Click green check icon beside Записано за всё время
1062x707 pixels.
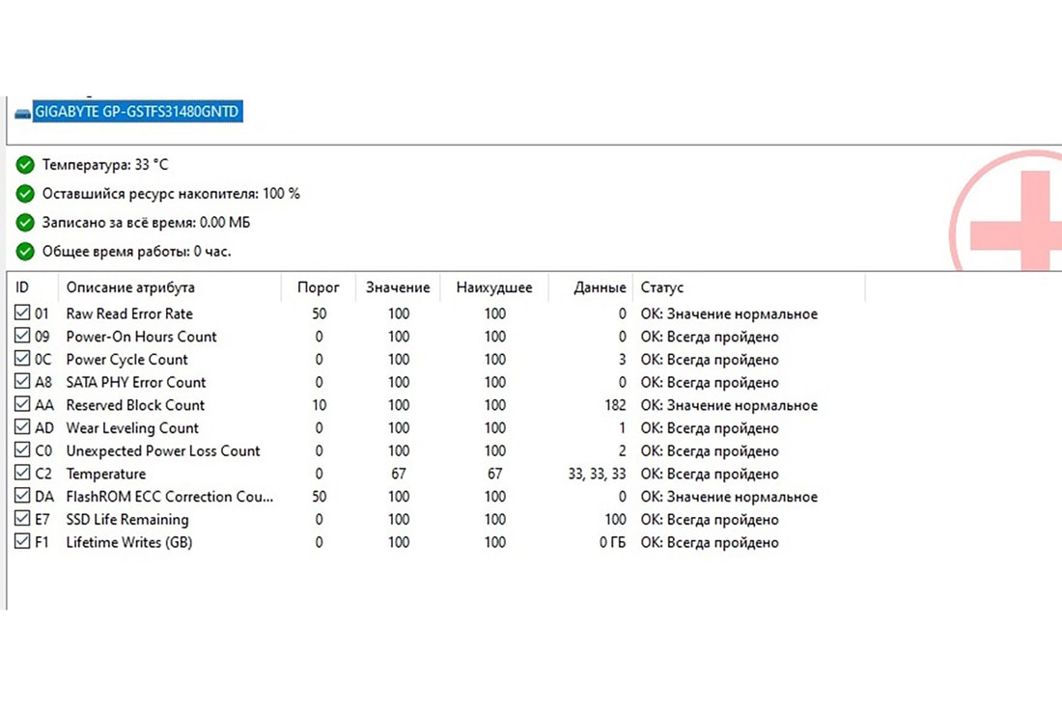pos(25,223)
